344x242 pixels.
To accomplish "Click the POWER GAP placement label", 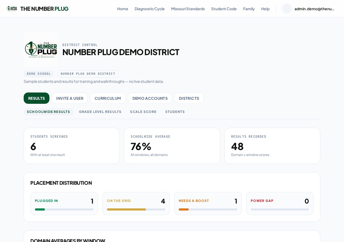I will pos(262,201).
